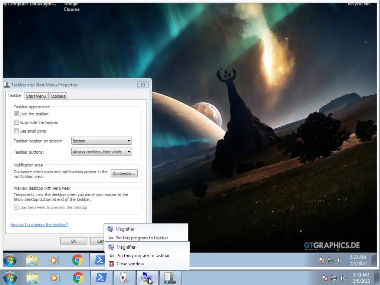Switch to the Start Menu tab
380x285 pixels.
tap(36, 96)
